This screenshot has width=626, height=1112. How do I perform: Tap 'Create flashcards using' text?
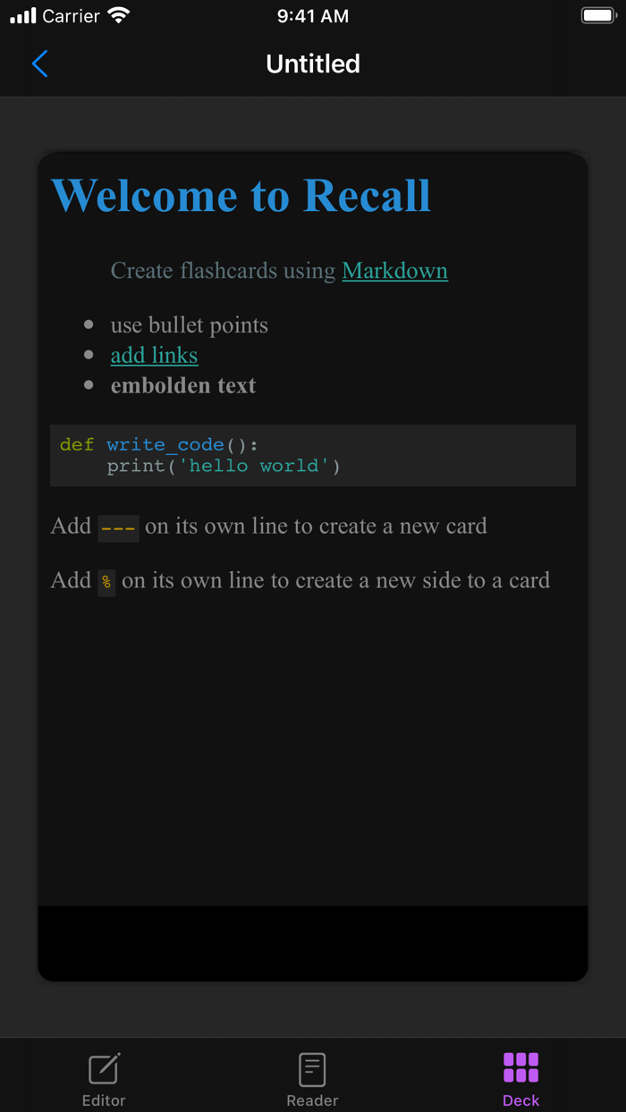[x=223, y=271]
